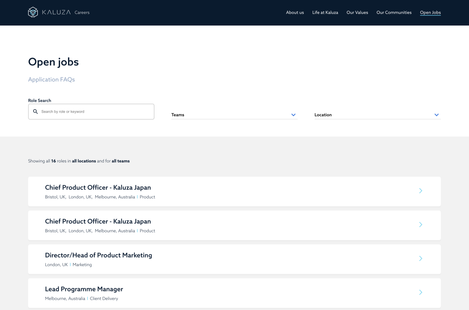Click the Role Search label
The height and width of the screenshot is (310, 469).
point(40,101)
